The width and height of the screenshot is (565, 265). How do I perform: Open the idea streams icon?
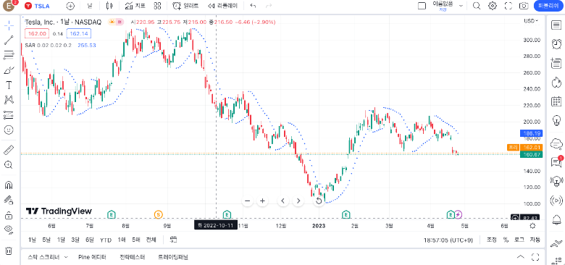pyautogui.click(x=556, y=181)
